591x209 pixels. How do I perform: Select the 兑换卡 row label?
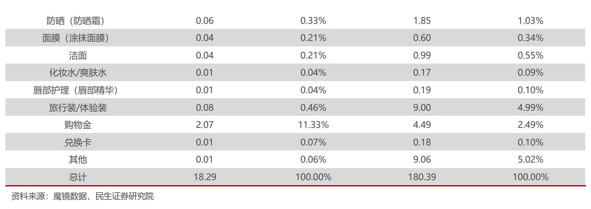pos(78,142)
